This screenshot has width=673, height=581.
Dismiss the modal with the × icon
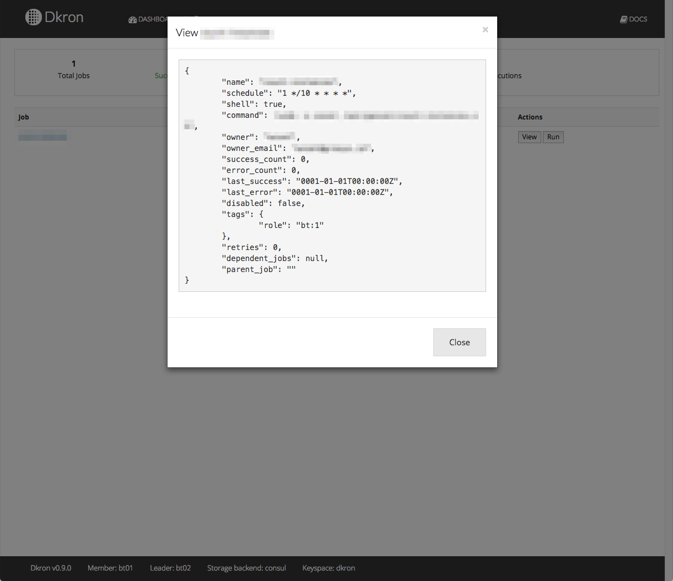tap(485, 30)
